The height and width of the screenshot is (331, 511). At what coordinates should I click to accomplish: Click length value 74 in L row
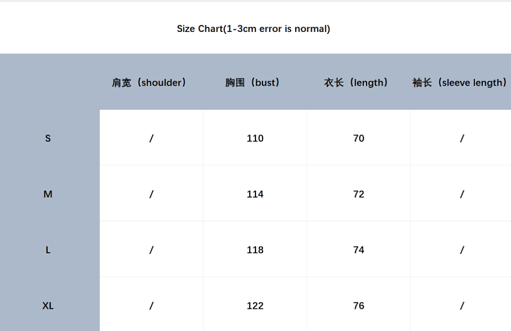click(x=358, y=250)
